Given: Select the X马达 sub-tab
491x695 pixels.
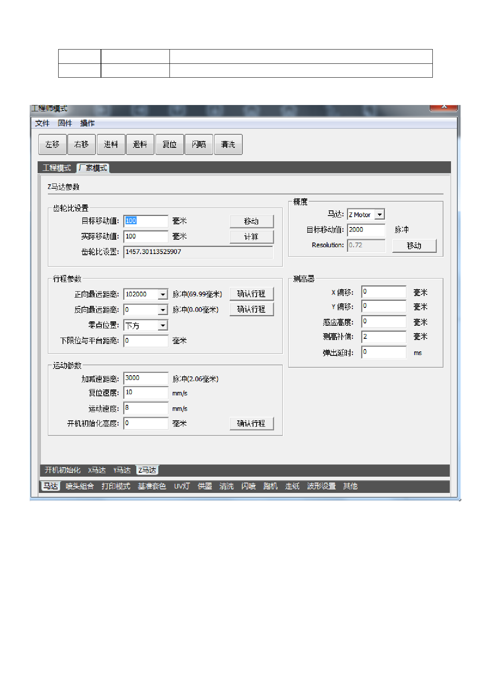Looking at the screenshot, I should [x=97, y=470].
